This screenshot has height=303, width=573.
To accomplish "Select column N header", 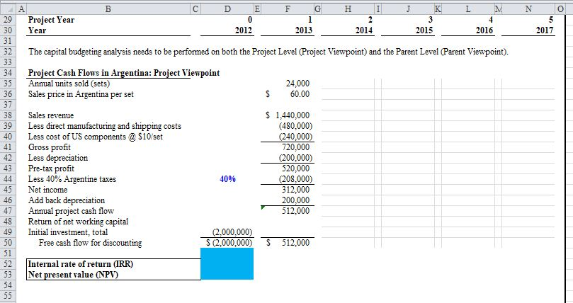I will (528, 9).
